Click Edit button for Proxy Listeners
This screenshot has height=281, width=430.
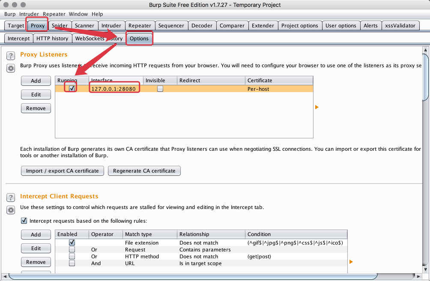pos(36,95)
